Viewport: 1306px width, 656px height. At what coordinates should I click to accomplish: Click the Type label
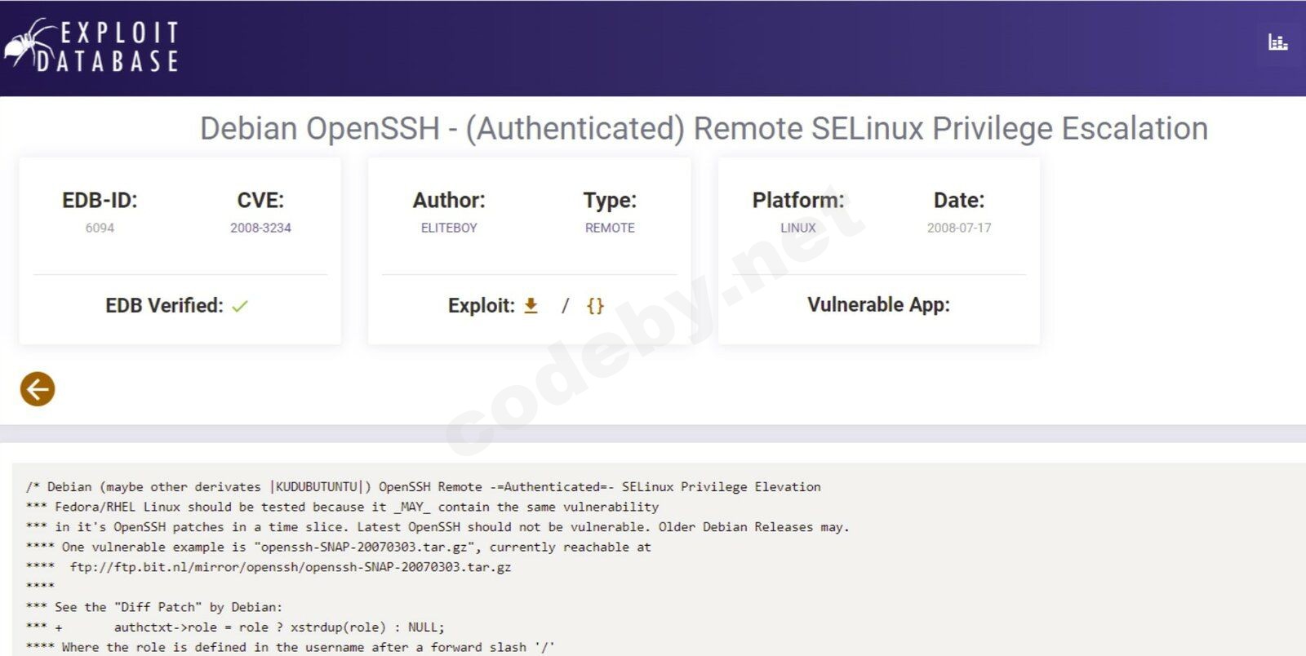pyautogui.click(x=610, y=200)
